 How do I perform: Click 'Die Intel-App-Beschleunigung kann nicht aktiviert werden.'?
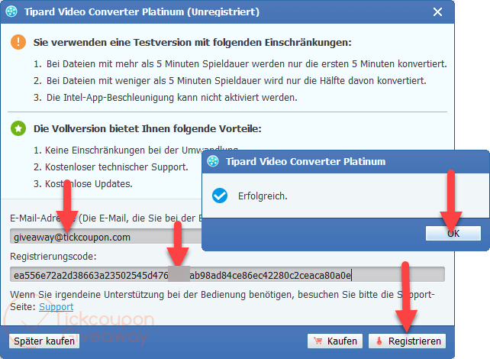[166, 98]
